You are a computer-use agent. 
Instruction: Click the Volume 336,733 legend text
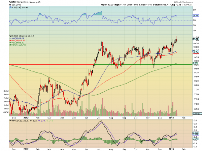19,45
